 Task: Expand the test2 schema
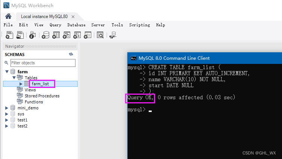pos(7,126)
